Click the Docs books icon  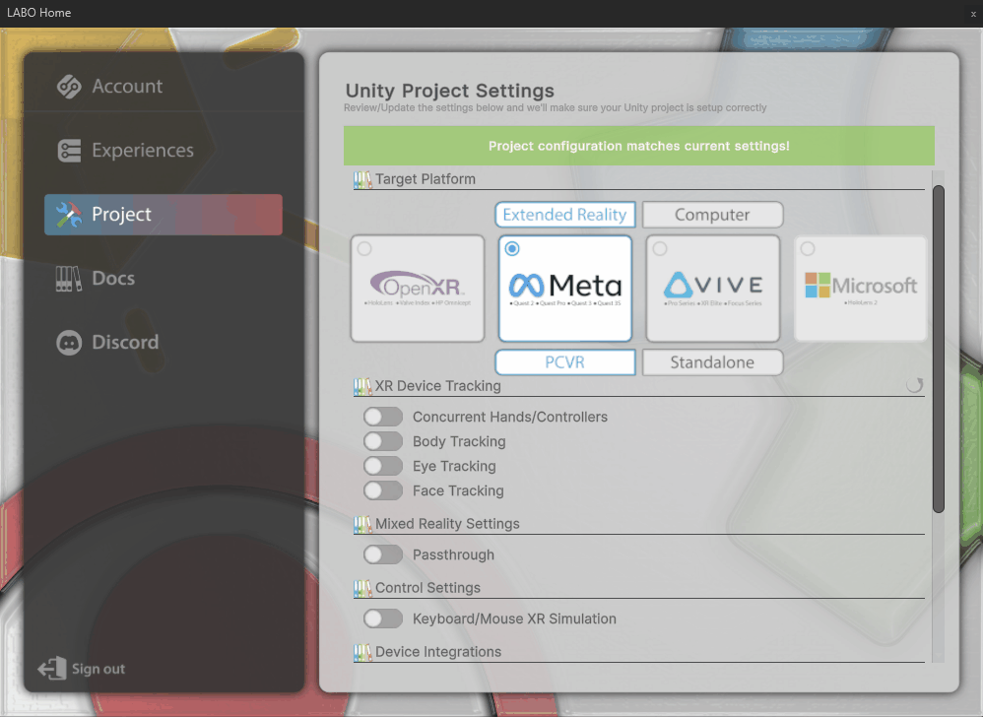pyautogui.click(x=69, y=279)
